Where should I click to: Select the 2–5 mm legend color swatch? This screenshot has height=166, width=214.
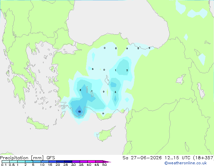[29, 162]
